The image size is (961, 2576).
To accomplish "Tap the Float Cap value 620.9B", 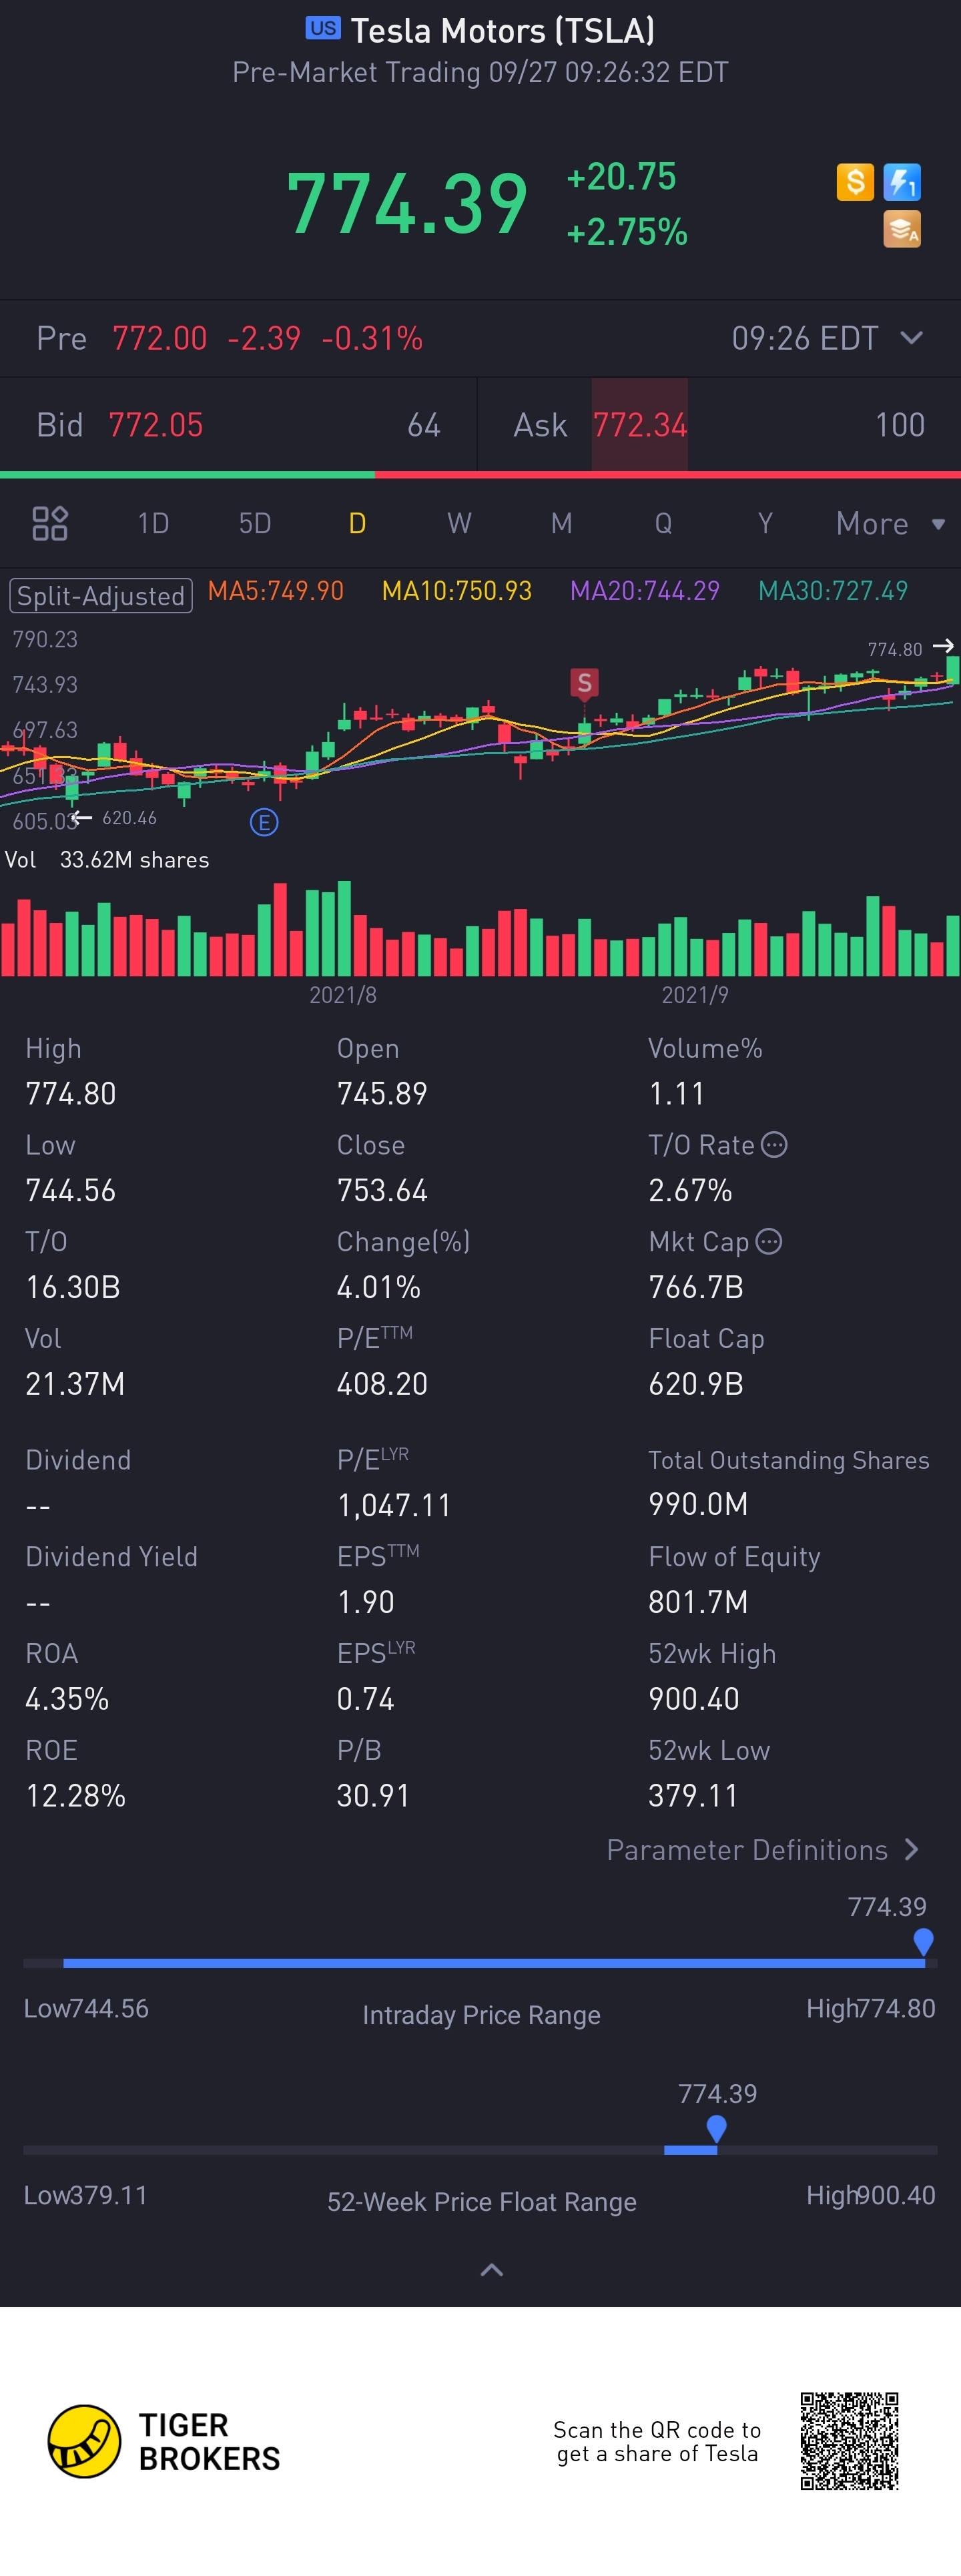I will 696,1384.
